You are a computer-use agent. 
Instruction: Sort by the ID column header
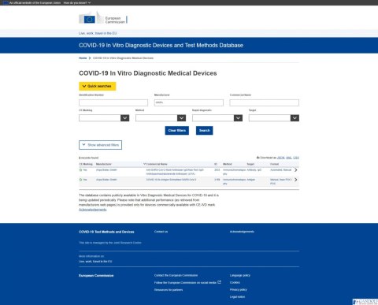[216, 164]
